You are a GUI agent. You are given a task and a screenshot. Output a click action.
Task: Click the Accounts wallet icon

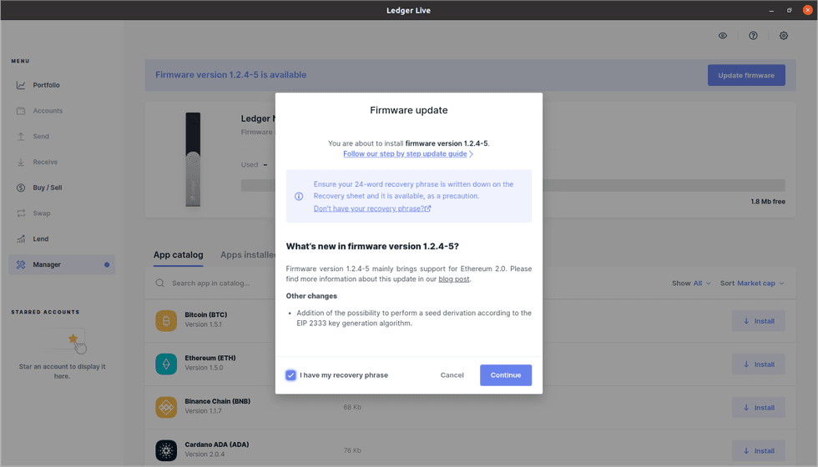click(x=21, y=110)
